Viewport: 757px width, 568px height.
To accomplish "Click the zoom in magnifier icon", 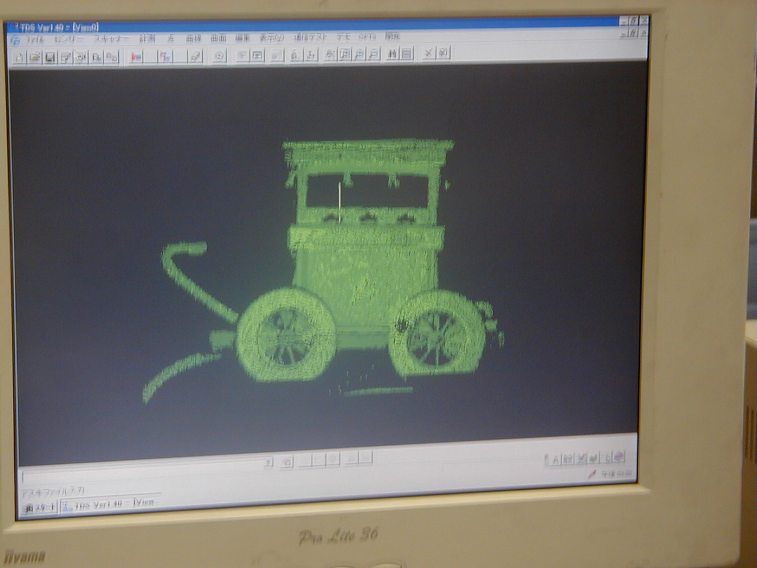I will tap(359, 54).
